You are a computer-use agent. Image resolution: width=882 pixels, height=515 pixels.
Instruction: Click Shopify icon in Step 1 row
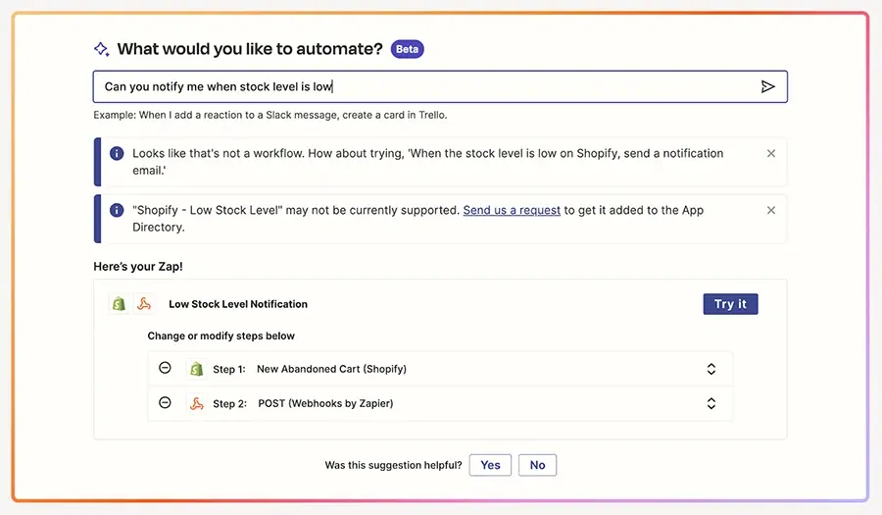pos(196,369)
